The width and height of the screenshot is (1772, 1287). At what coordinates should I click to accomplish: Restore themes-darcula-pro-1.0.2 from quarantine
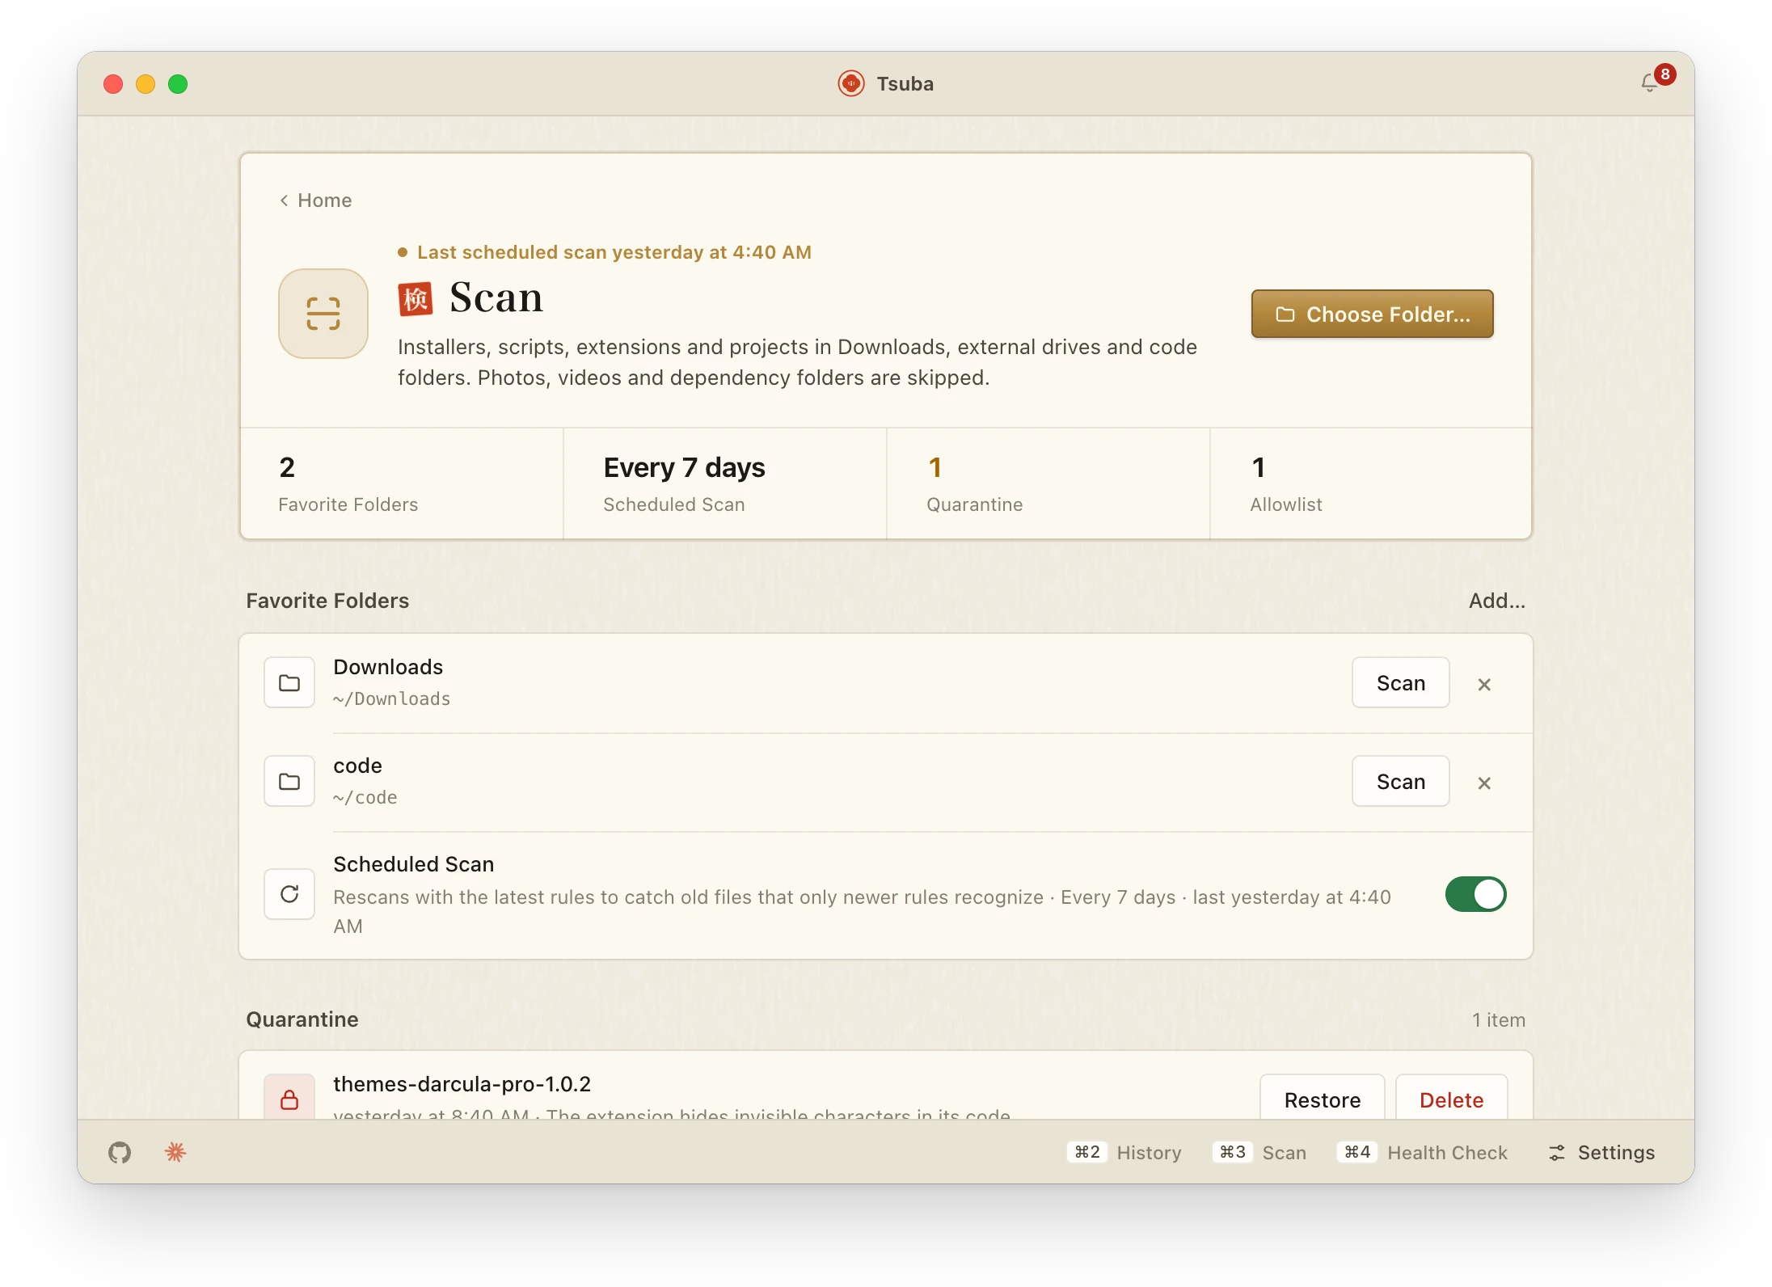pos(1323,1098)
